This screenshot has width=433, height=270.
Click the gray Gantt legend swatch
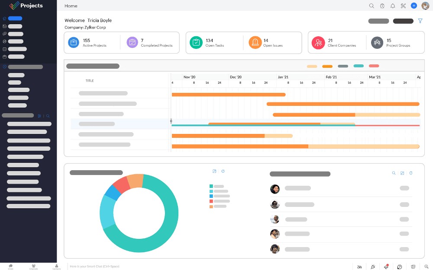coord(343,66)
